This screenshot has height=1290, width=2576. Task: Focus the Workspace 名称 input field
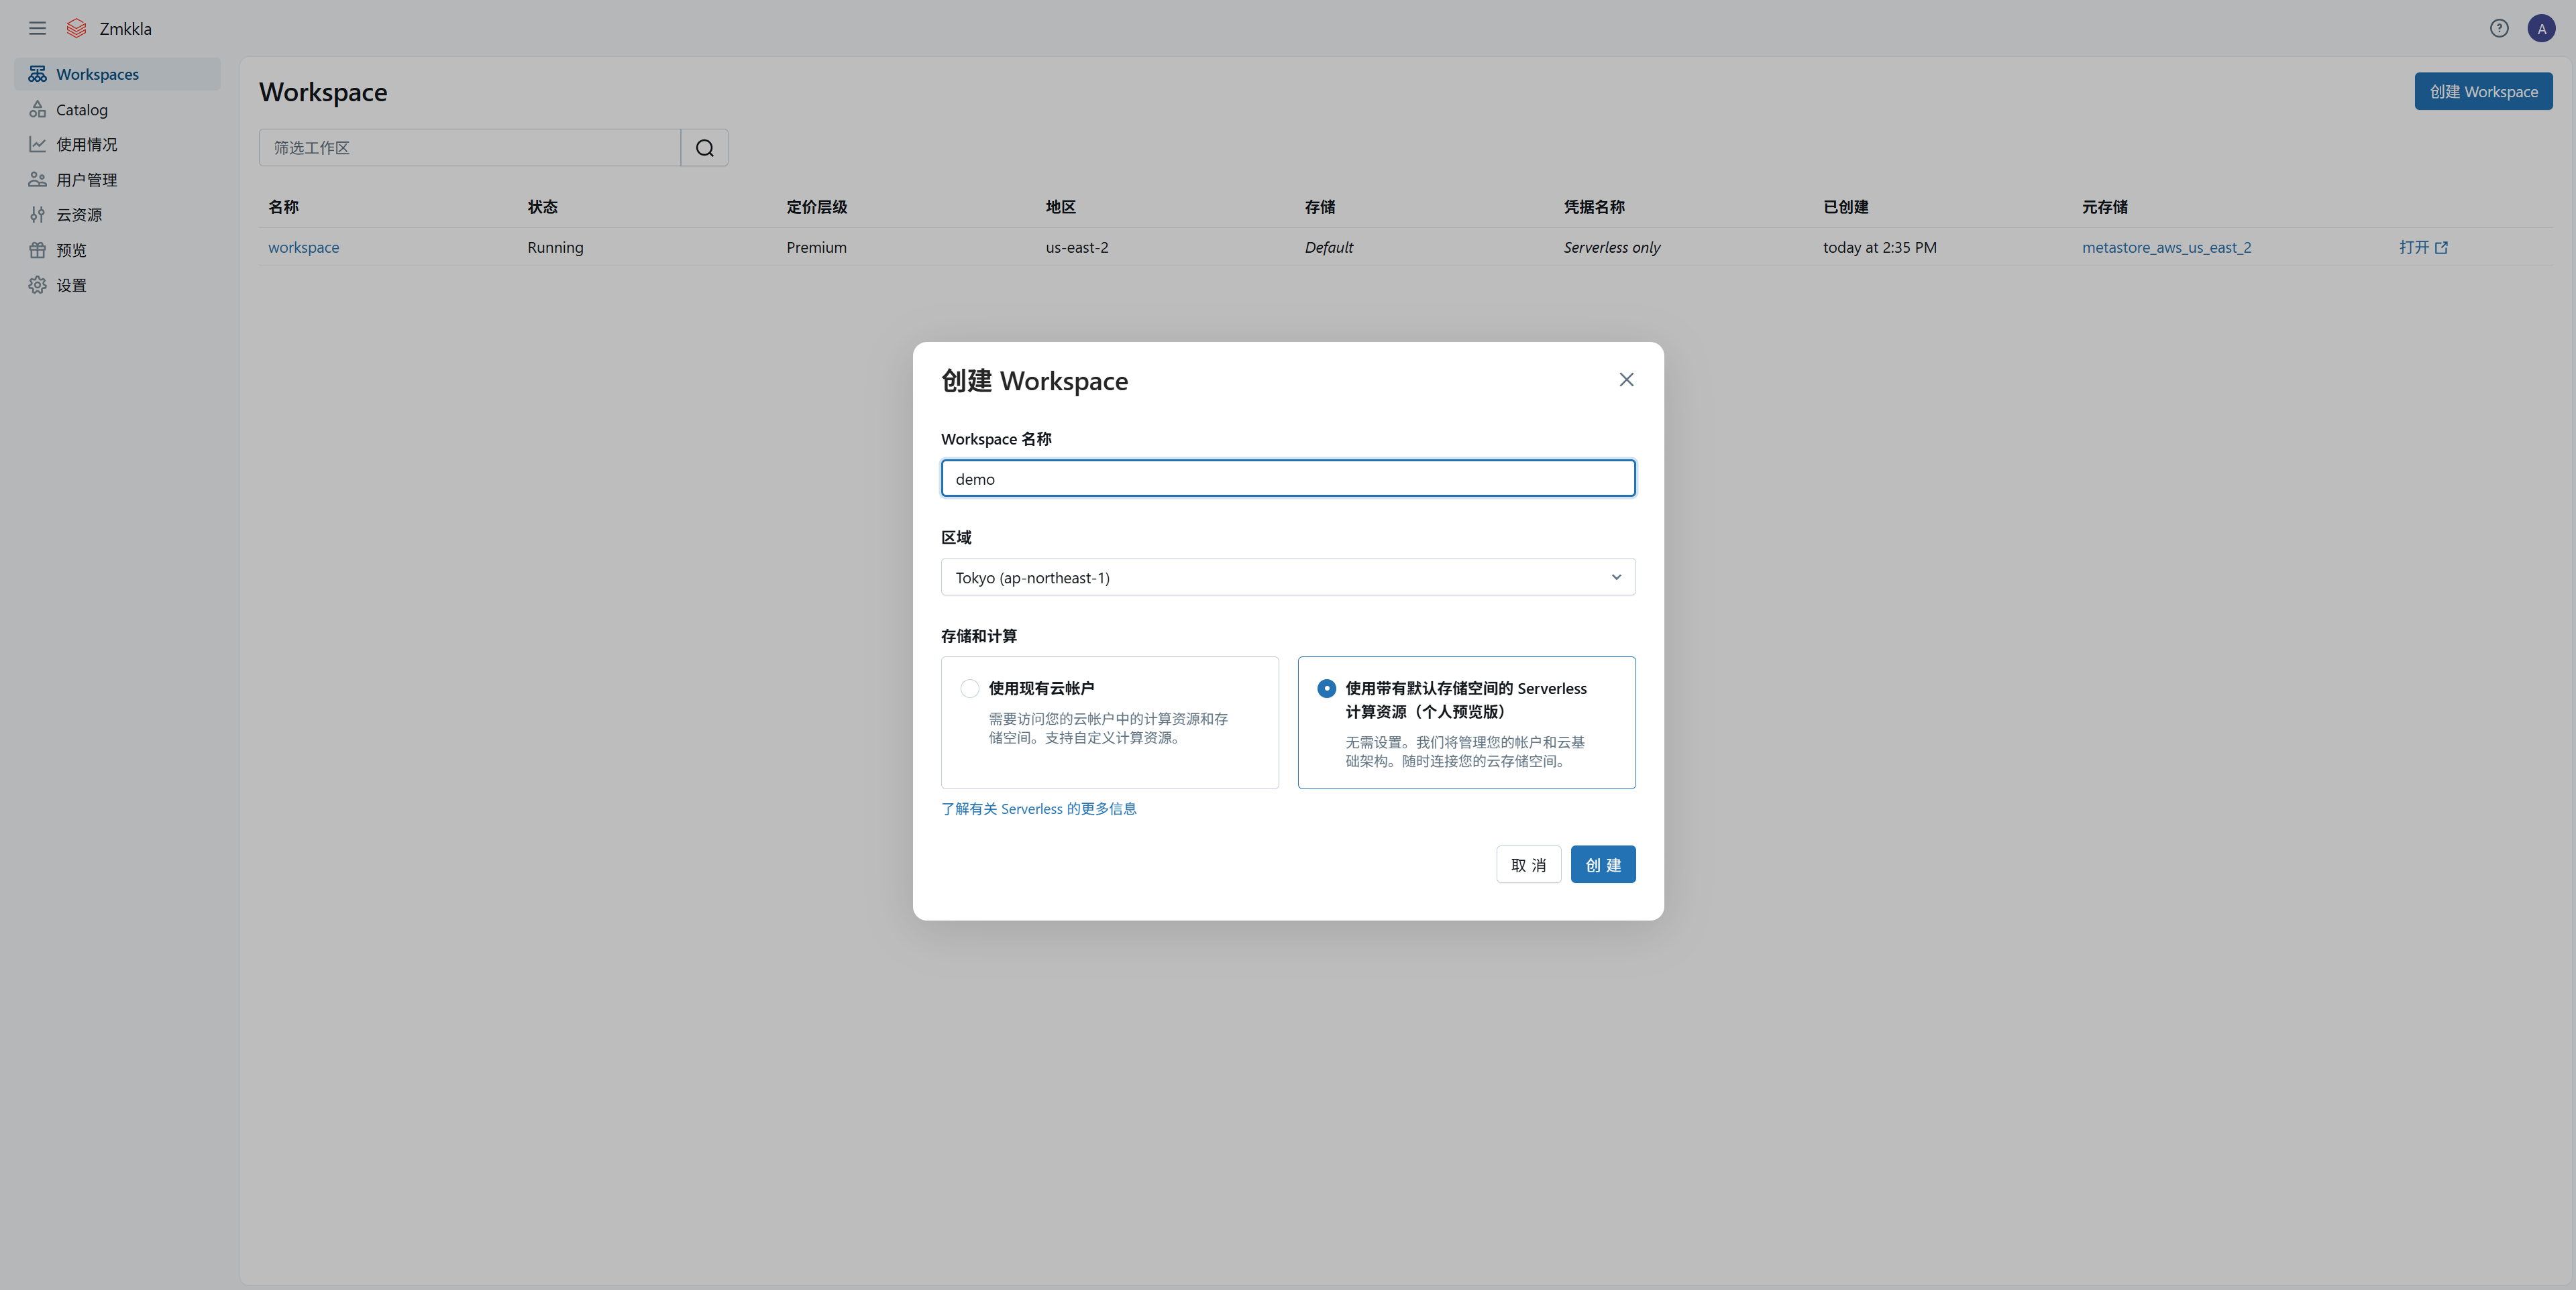pos(1288,477)
